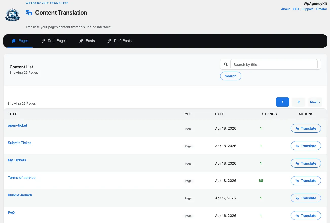Click the Apr 16, 2026 date cell
The image size is (330, 223).
[226, 216]
